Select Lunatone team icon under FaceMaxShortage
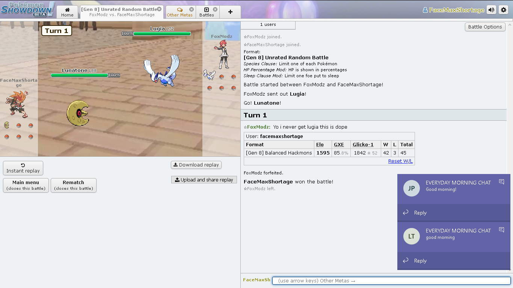This screenshot has height=288, width=513. (7, 125)
